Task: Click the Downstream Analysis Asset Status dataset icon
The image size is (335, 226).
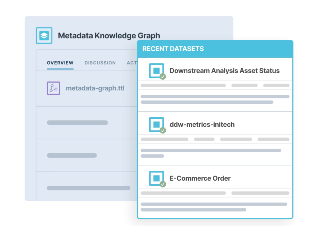Action: coord(157,71)
